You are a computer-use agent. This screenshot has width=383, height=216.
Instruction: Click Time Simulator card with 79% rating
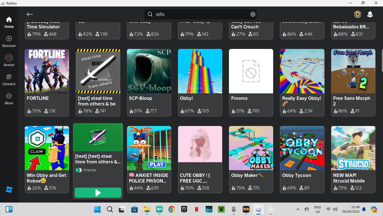click(x=47, y=30)
